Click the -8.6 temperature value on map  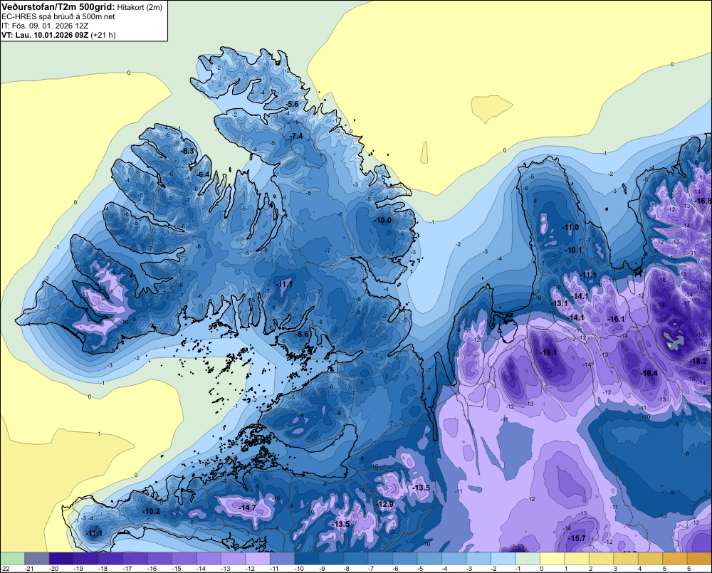(x=302, y=334)
